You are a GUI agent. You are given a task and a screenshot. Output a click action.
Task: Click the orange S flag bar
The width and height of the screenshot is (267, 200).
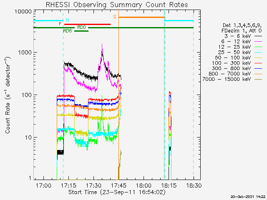[x=142, y=17]
